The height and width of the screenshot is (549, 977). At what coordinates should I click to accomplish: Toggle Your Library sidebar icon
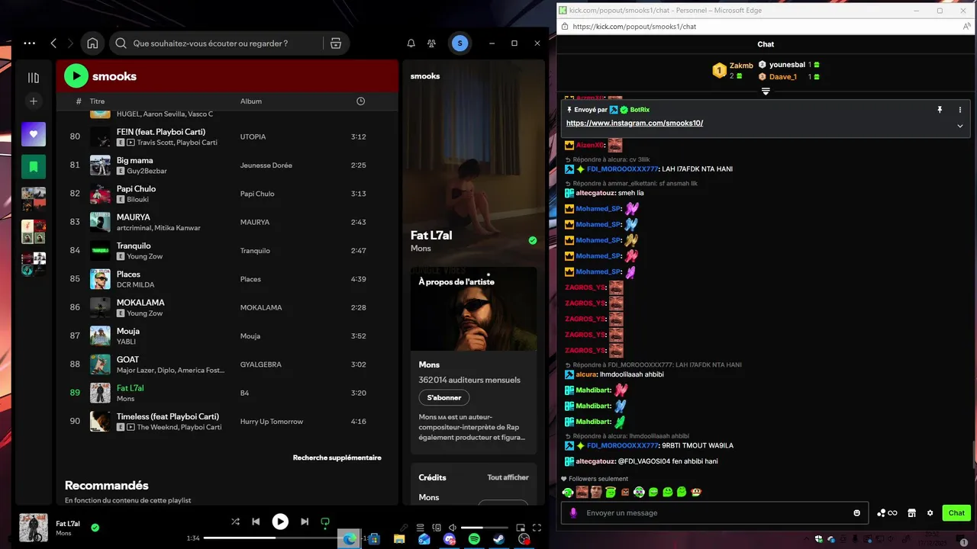point(33,78)
